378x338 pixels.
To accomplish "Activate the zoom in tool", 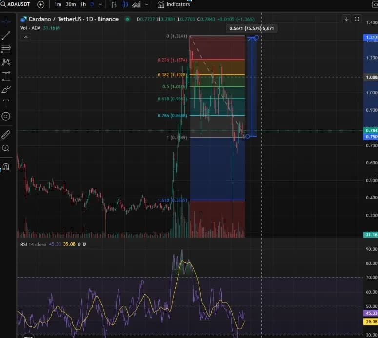I will point(6,148).
